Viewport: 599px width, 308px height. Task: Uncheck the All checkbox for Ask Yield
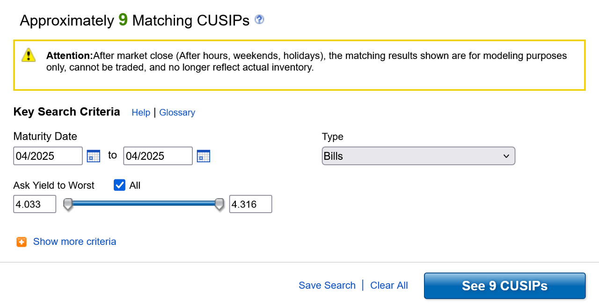119,185
